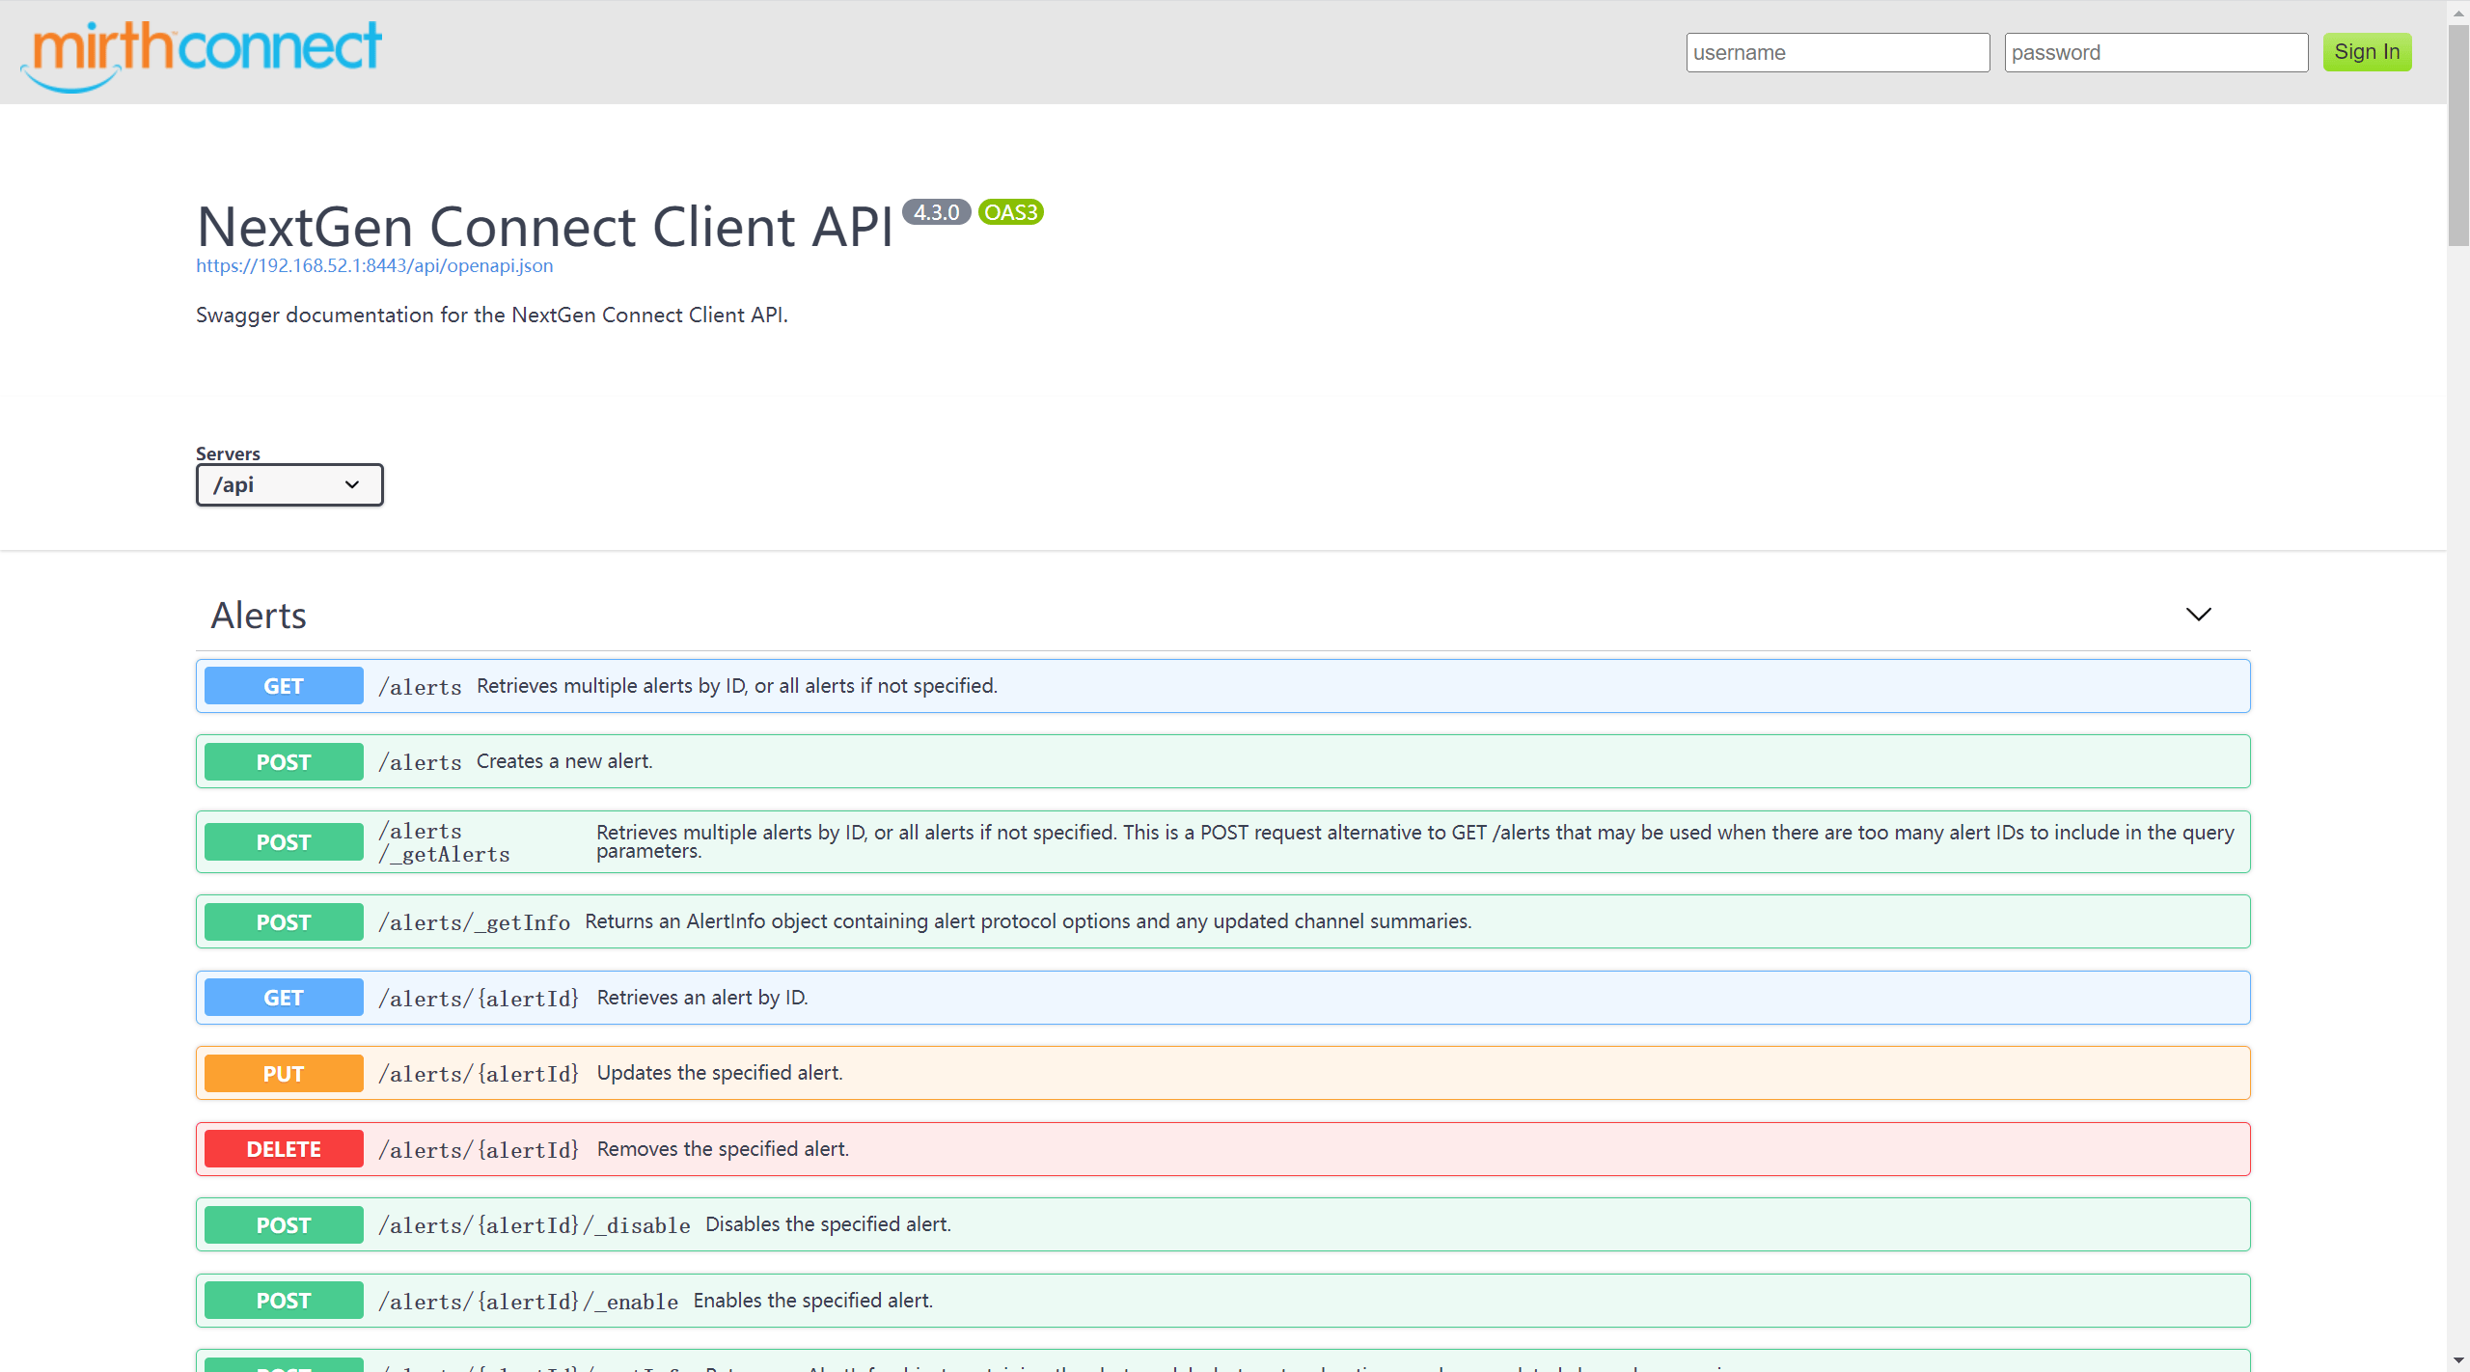
Task: Click the vertical scrollbar thumb
Action: 2457,135
